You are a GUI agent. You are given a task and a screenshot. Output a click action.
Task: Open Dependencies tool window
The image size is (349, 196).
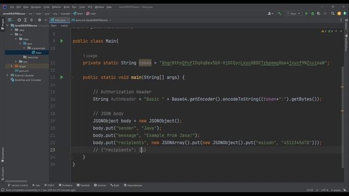133,185
